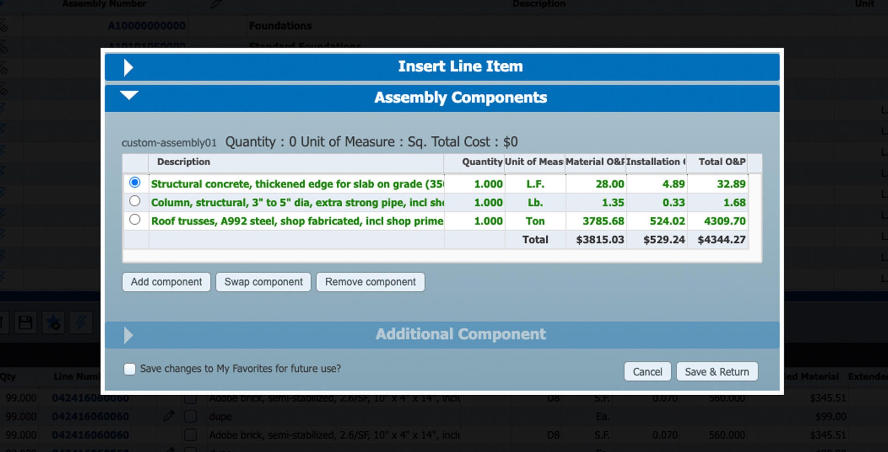The height and width of the screenshot is (452, 888).
Task: Open assembly A10000000000 link in background
Action: click(x=147, y=26)
